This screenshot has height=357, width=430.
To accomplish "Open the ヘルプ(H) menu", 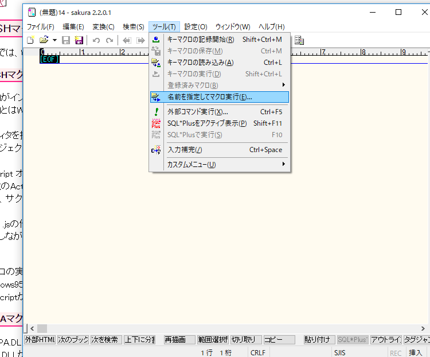I will (x=272, y=27).
